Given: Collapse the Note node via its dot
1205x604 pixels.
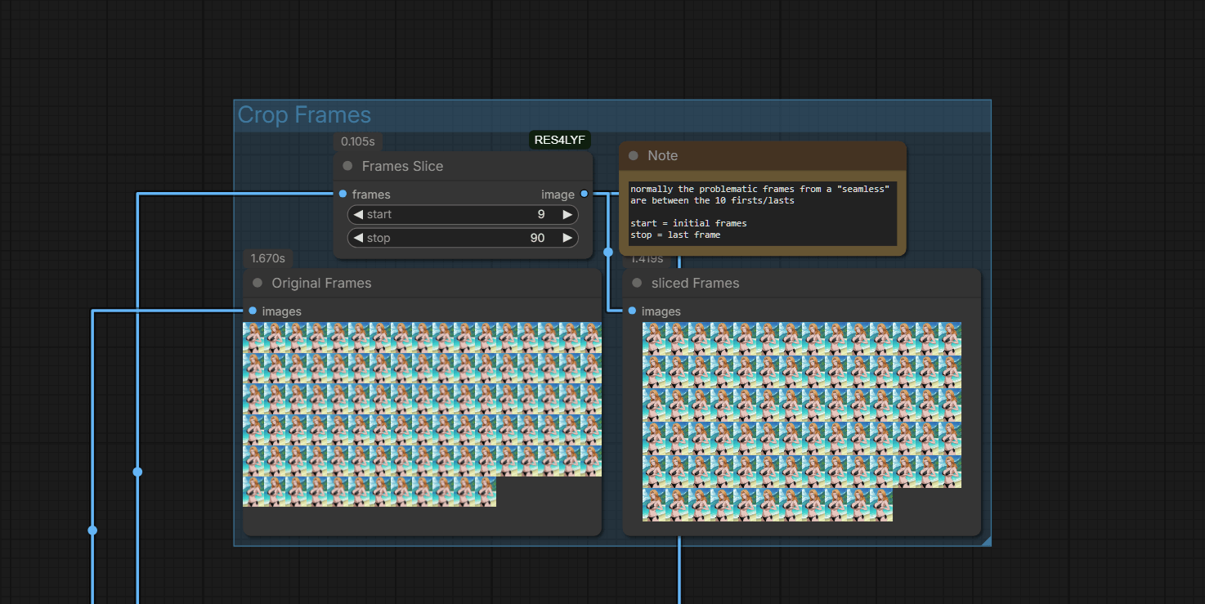Looking at the screenshot, I should click(634, 155).
